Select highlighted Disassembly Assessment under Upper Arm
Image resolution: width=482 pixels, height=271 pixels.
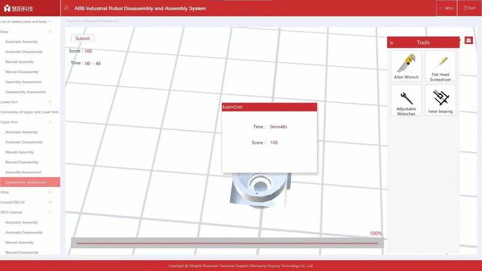(30, 182)
